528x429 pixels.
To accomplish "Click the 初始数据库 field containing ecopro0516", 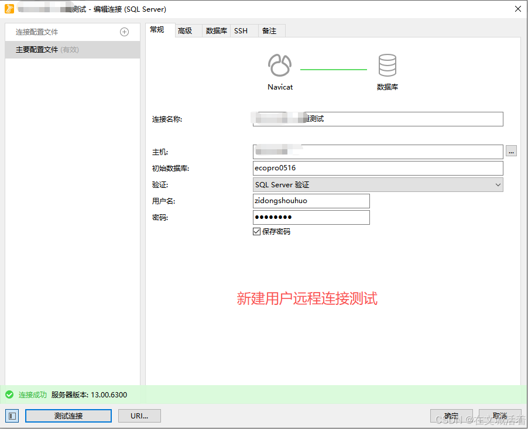I will [x=378, y=168].
